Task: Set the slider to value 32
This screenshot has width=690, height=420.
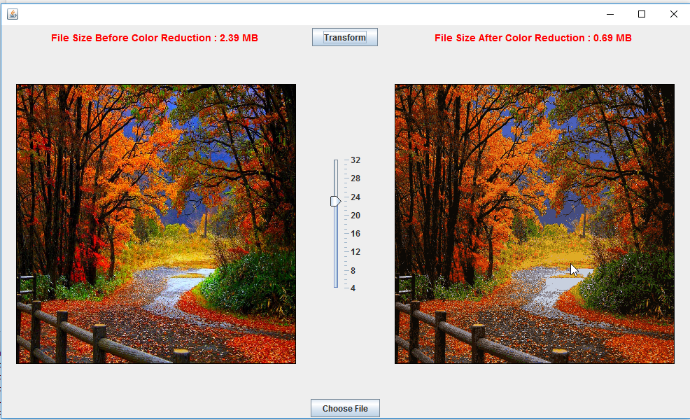Action: click(335, 160)
